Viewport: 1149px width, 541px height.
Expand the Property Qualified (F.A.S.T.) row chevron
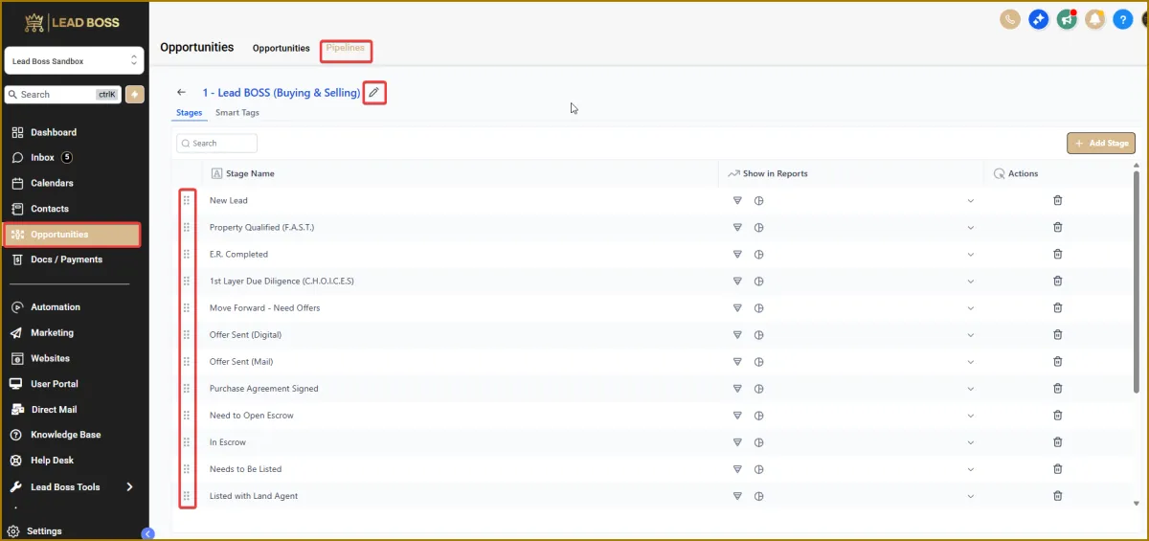click(x=970, y=227)
